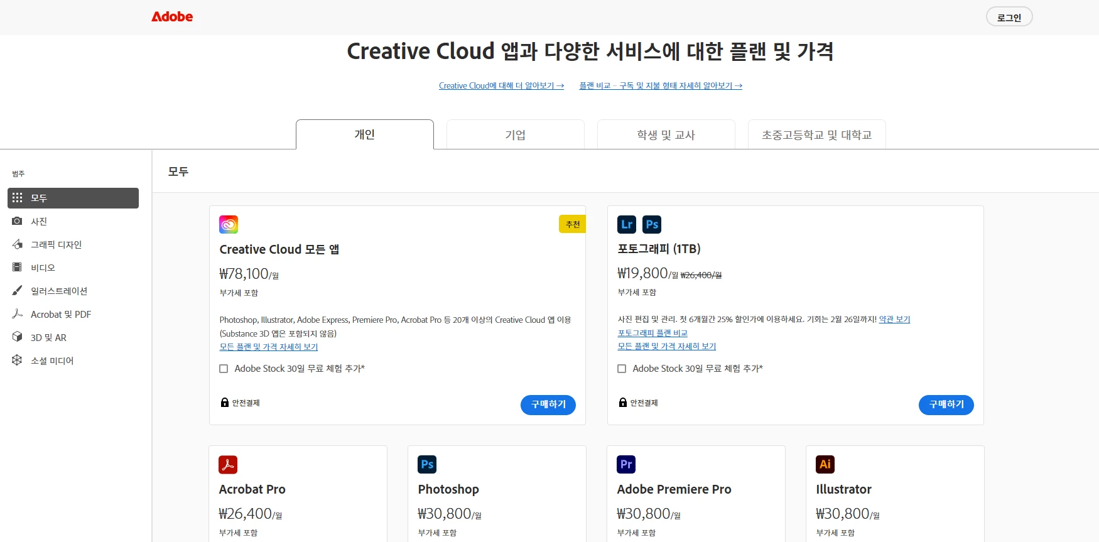The height and width of the screenshot is (542, 1099).
Task: Select the Acrobat 및 PDF category
Action: coord(73,314)
